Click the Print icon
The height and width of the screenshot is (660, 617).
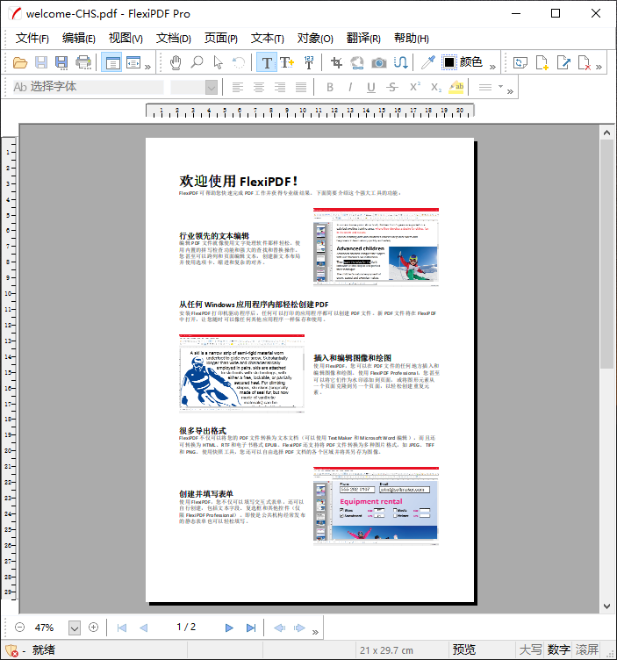click(83, 62)
